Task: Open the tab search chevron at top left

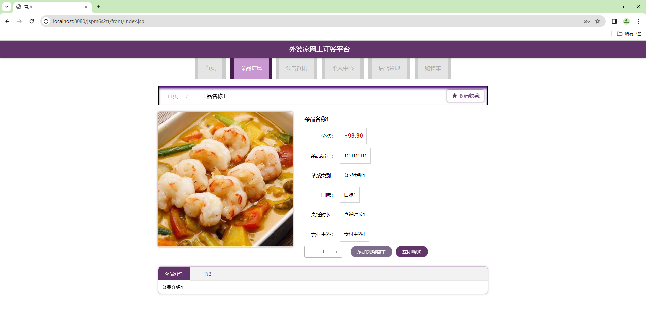Action: pos(6,7)
